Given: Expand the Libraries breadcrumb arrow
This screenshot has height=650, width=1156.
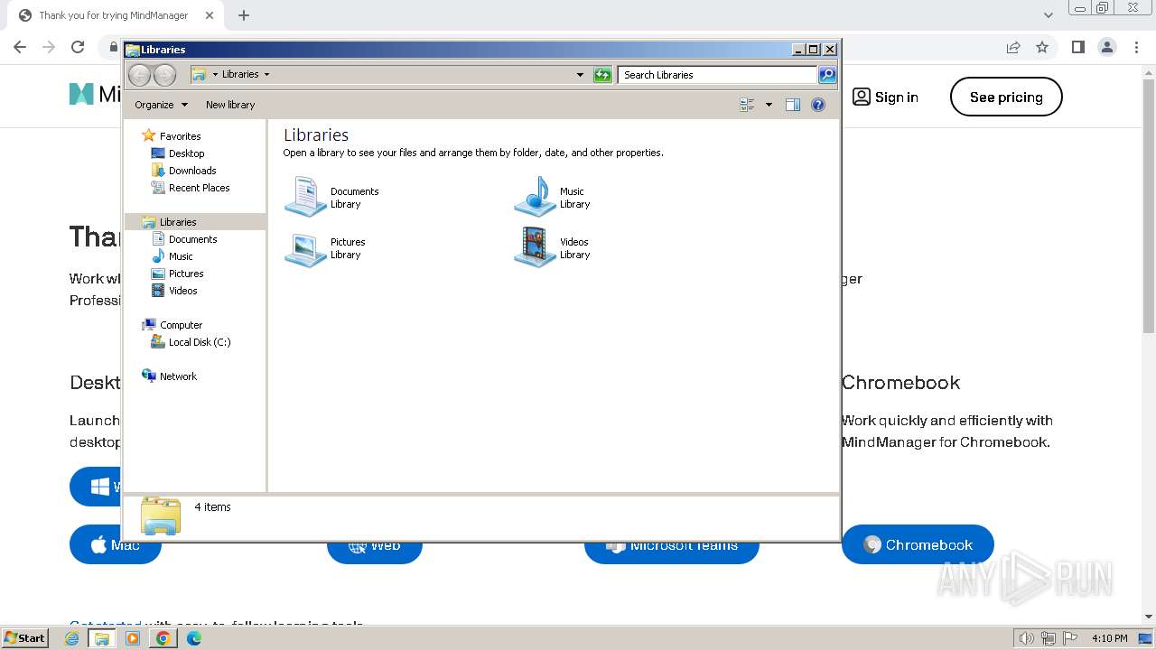Looking at the screenshot, I should 266,75.
